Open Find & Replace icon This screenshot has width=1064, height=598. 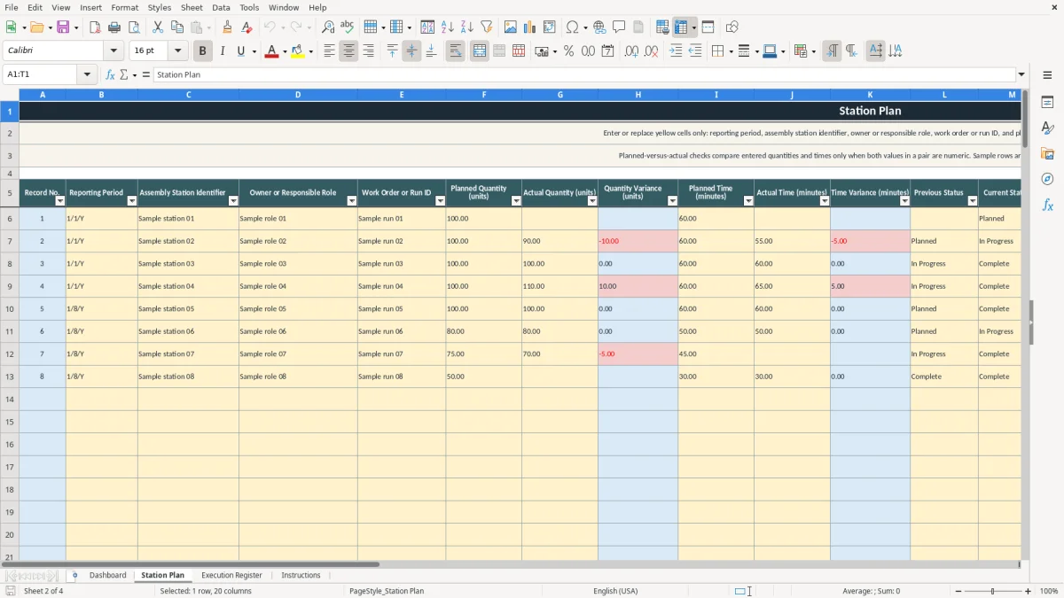pos(328,27)
